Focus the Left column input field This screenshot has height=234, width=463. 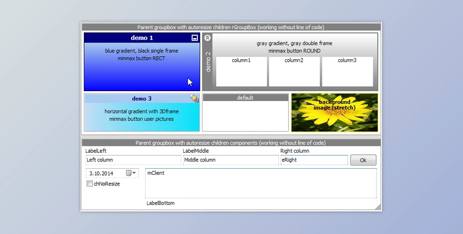point(133,160)
